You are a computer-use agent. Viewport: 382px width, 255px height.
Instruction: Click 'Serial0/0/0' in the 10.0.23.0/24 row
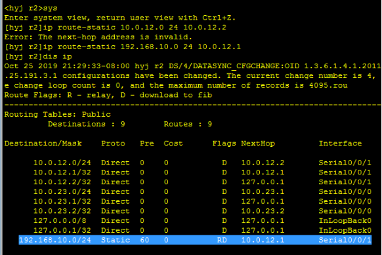[x=345, y=191]
